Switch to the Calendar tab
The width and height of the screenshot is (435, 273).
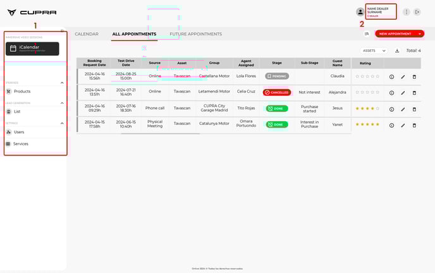[87, 34]
